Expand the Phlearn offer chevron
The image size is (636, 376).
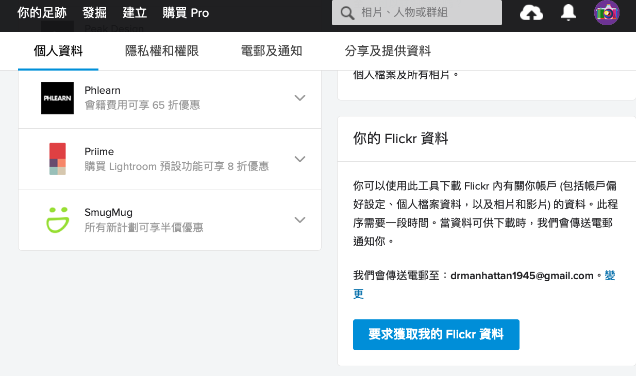tap(300, 98)
